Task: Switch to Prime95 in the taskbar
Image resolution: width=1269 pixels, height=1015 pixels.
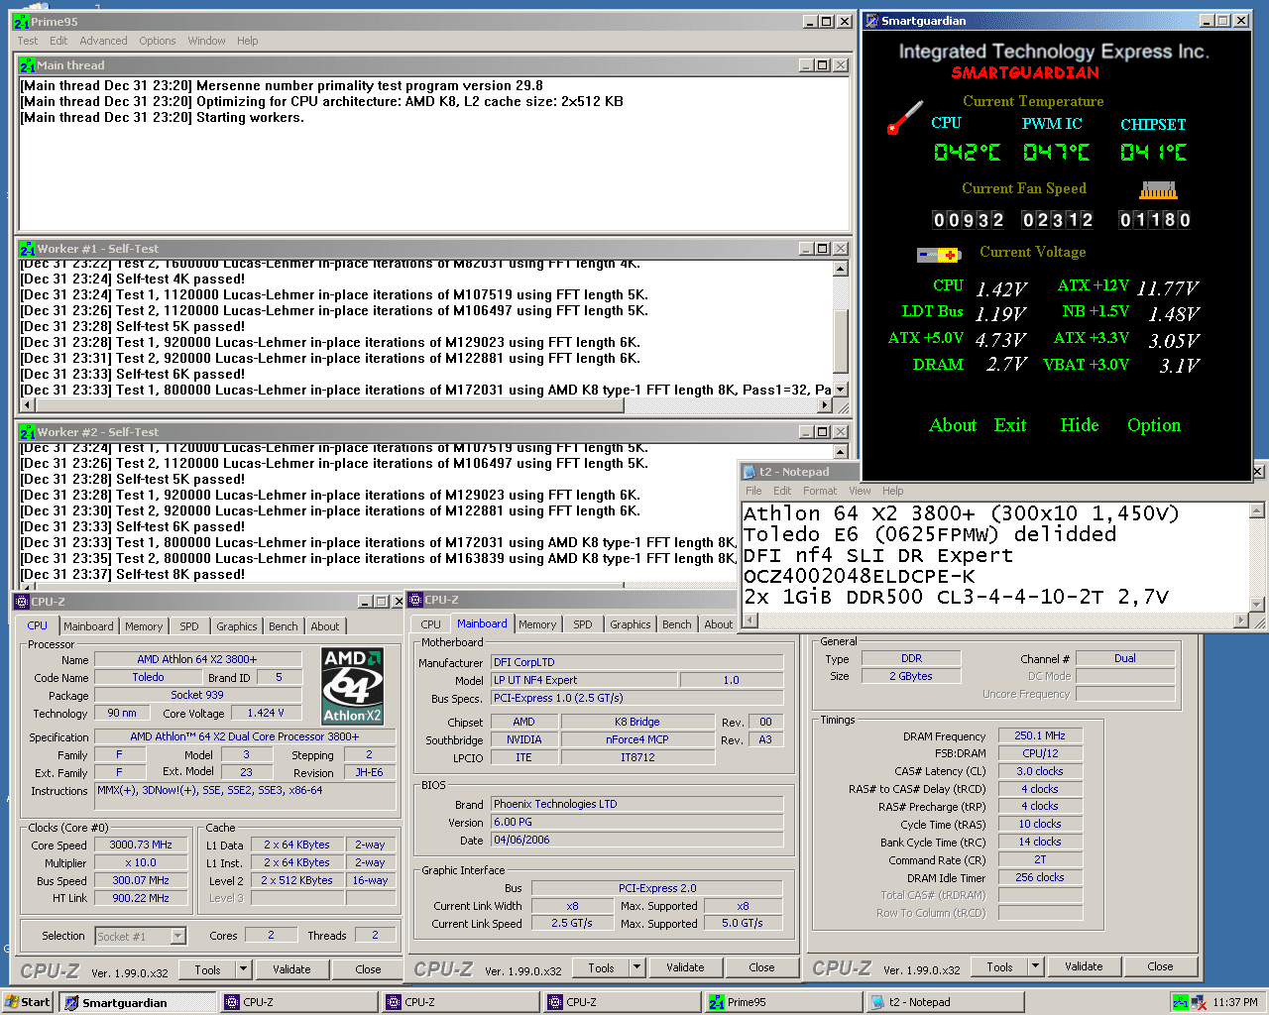Action: pos(783,1002)
